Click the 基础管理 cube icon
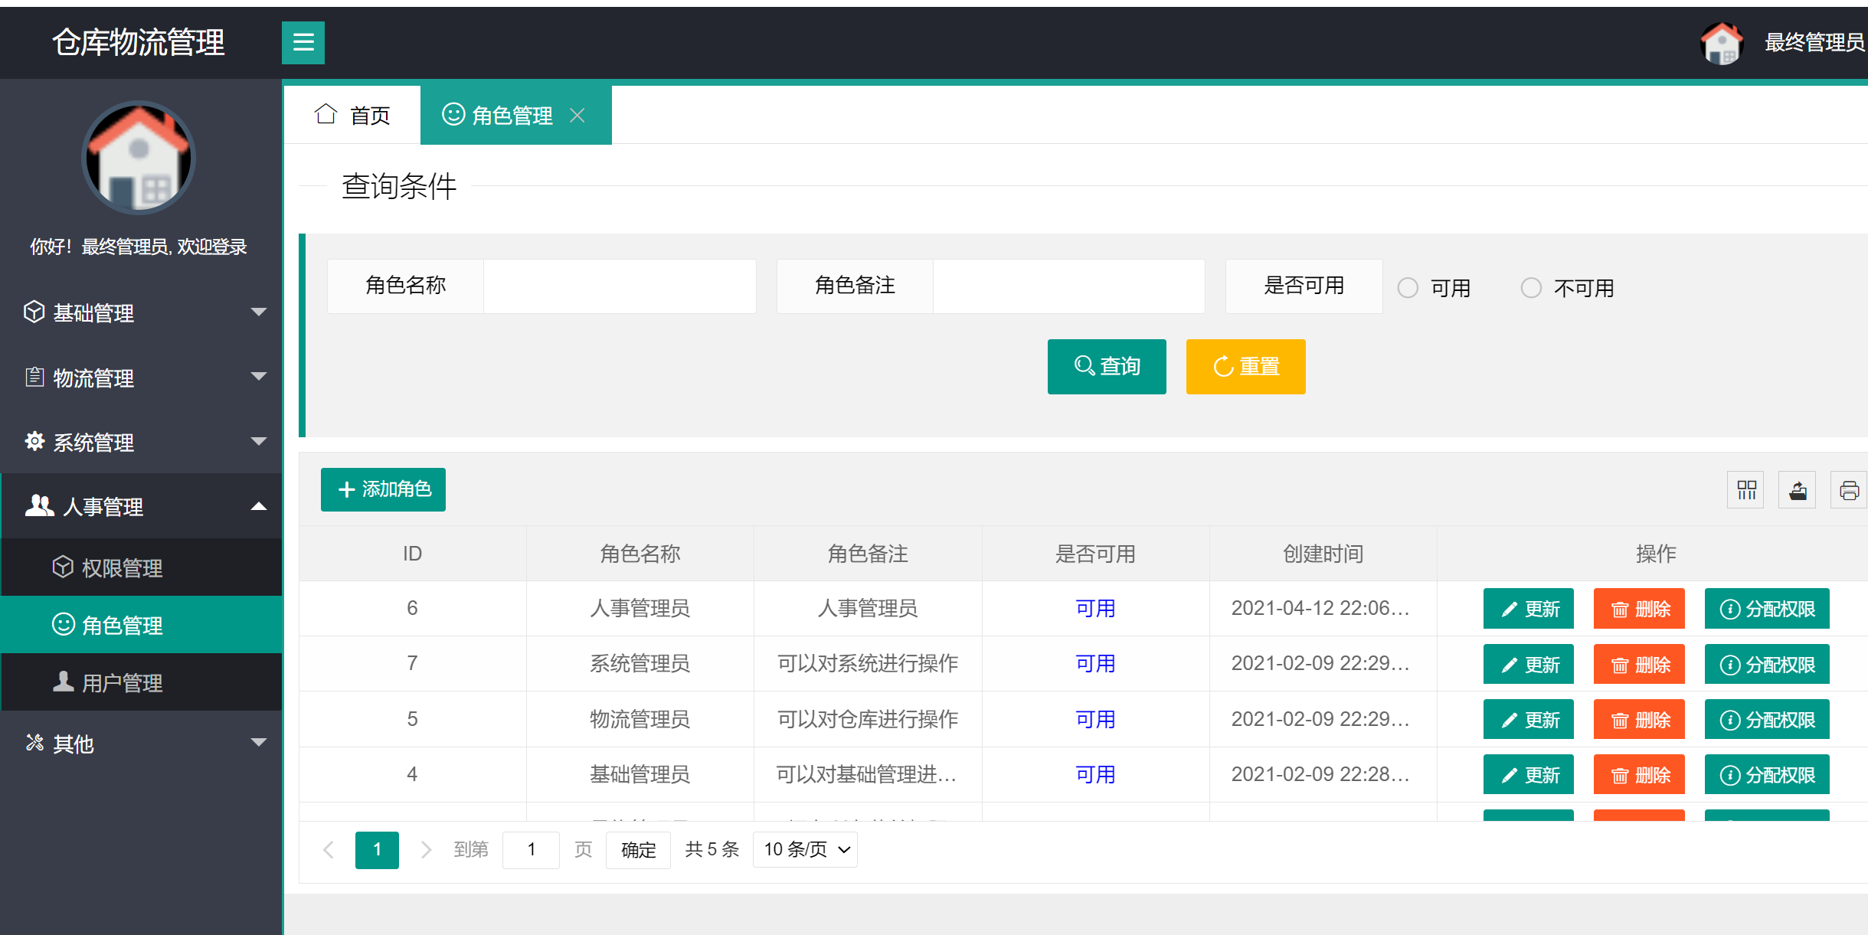Image resolution: width=1868 pixels, height=935 pixels. [34, 312]
